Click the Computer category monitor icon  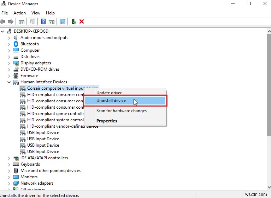point(16,50)
